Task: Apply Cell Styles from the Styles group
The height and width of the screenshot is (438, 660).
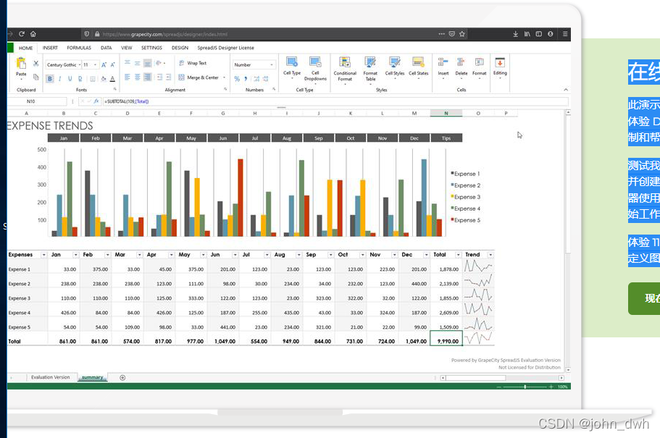Action: click(394, 62)
